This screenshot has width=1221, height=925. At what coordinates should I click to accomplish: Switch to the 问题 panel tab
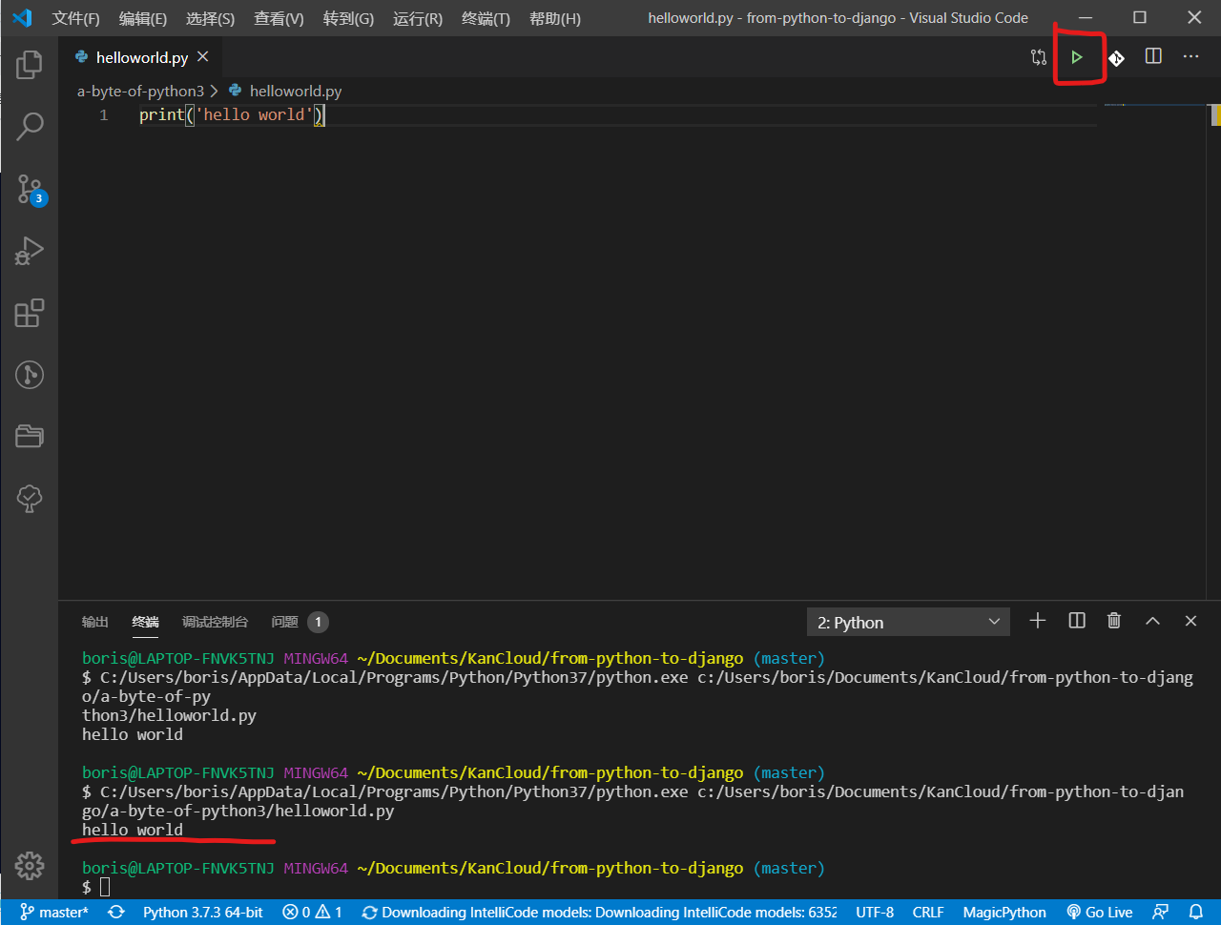(x=299, y=622)
